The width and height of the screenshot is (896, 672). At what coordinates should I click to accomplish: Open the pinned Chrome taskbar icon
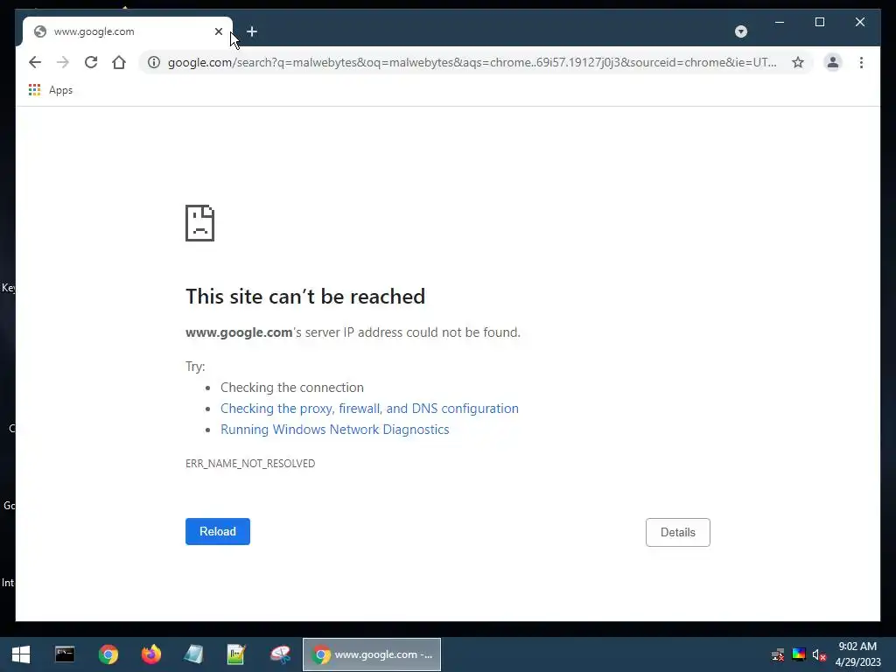point(108,654)
